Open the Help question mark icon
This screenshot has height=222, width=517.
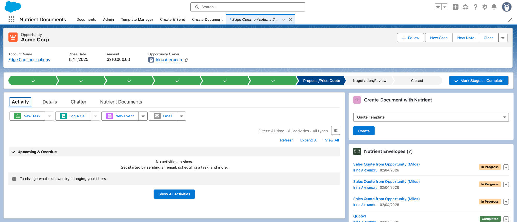point(475,7)
